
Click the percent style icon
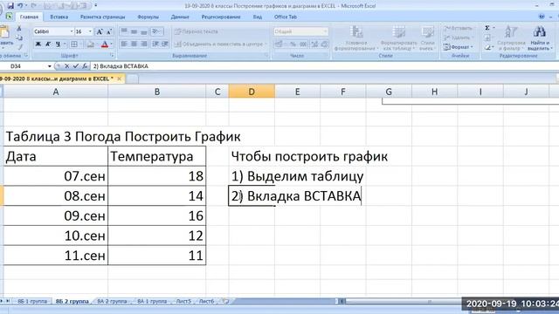pyautogui.click(x=293, y=44)
